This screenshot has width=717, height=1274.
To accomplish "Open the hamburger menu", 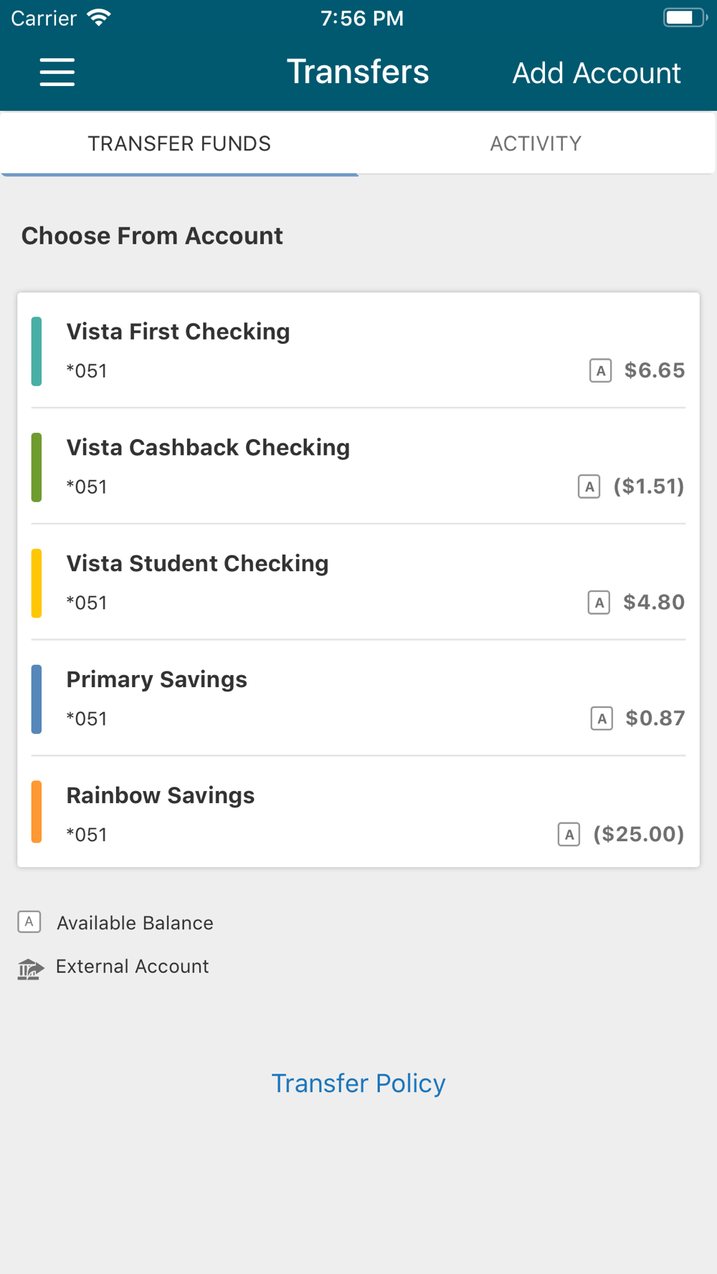I will click(x=57, y=72).
